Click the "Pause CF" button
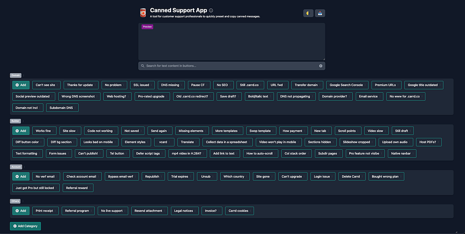This screenshot has width=465, height=234. coord(199,85)
